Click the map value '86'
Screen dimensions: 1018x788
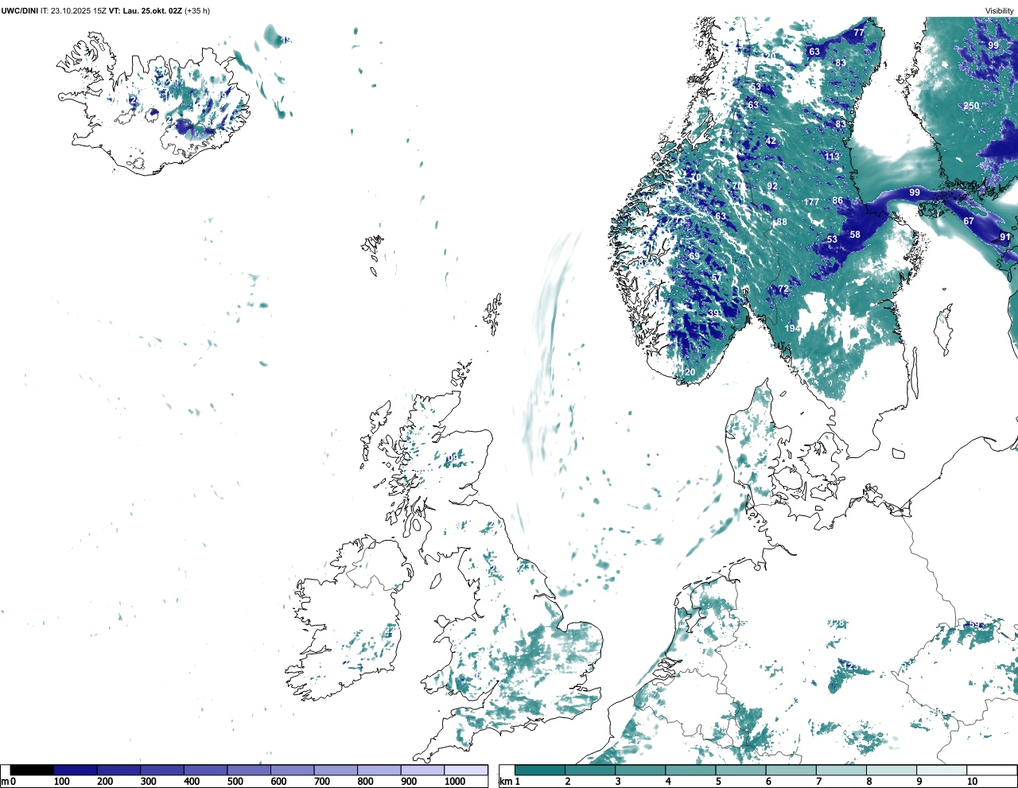click(x=837, y=200)
